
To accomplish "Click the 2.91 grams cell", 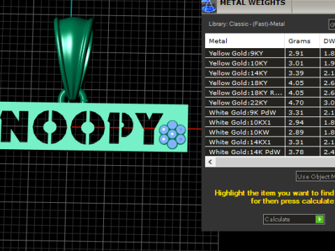I will click(302, 53).
